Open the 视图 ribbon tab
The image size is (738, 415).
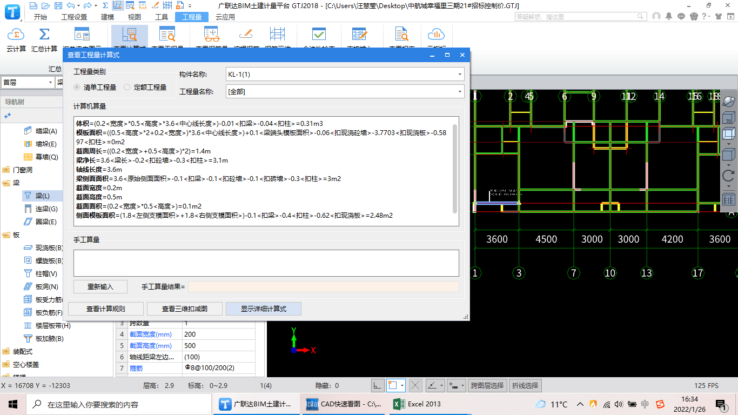coord(135,17)
